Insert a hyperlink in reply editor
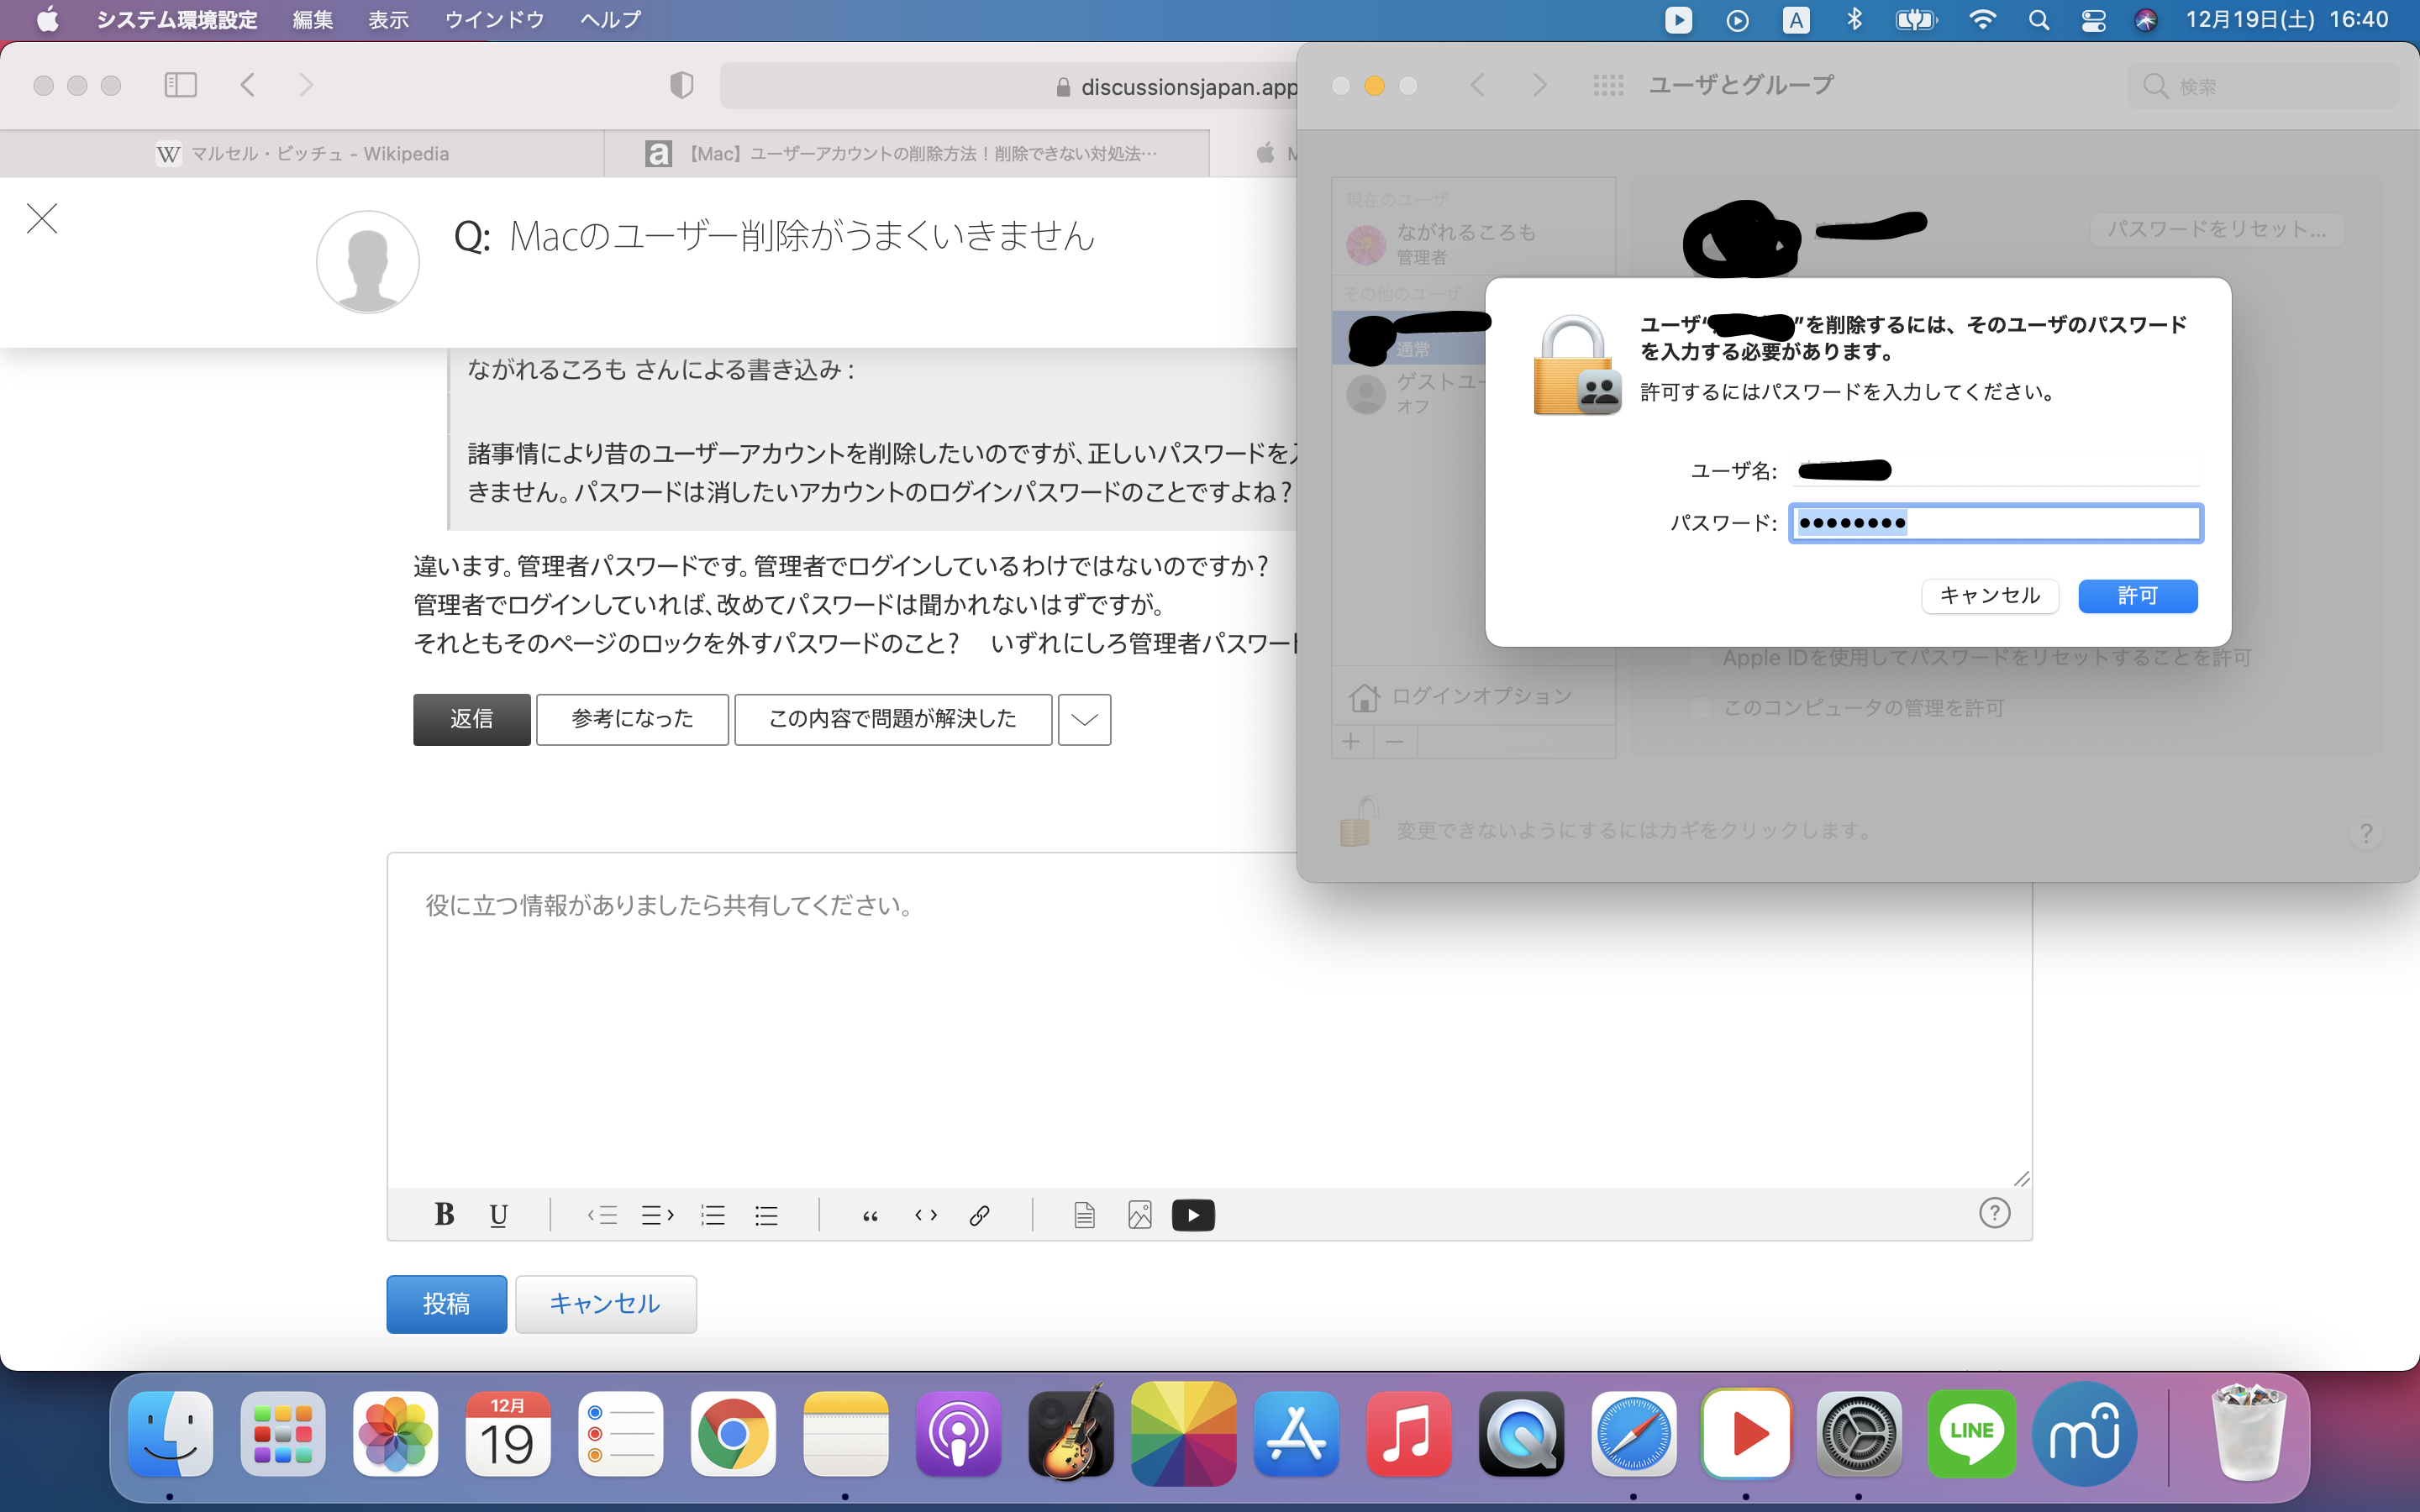The image size is (2420, 1512). [979, 1215]
